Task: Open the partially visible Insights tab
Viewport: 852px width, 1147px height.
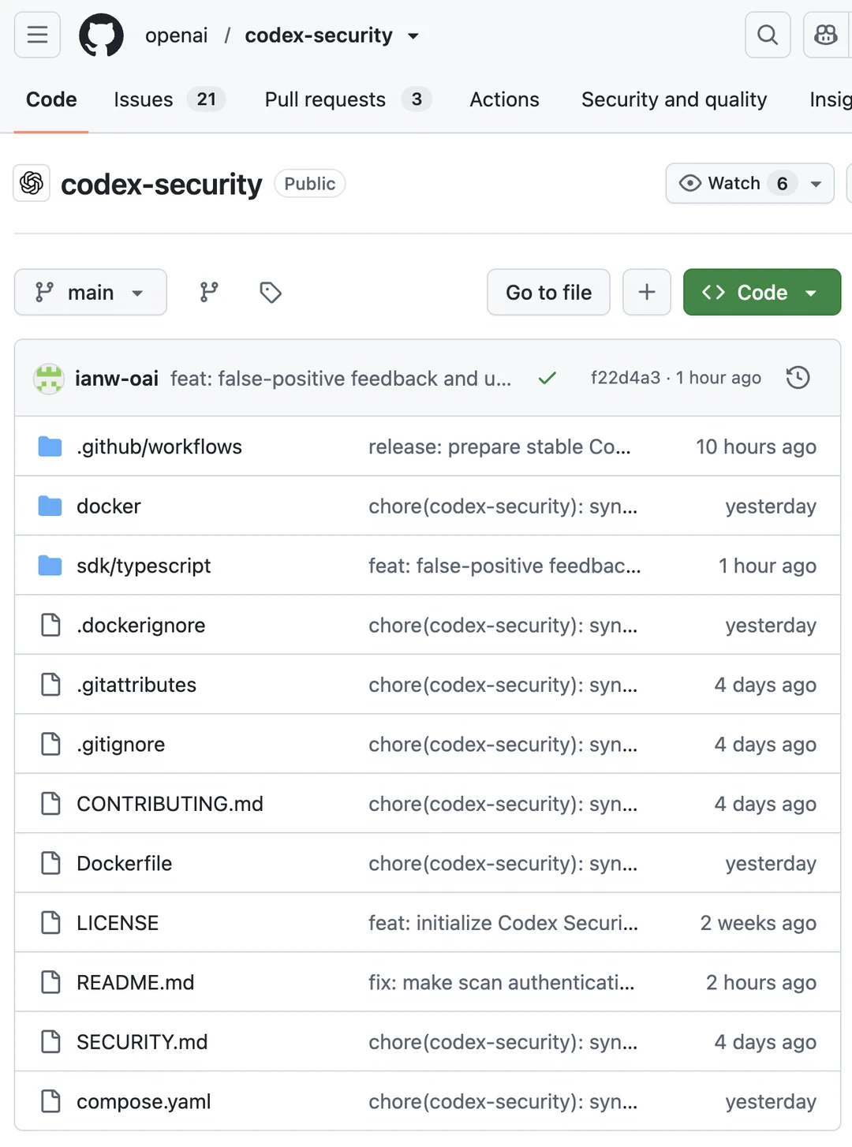Action: (x=830, y=99)
